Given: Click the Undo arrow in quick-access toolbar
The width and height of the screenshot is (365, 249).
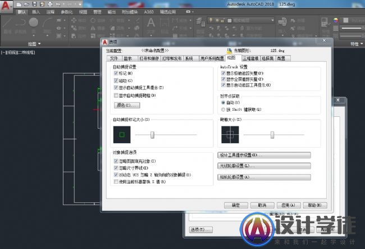Looking at the screenshot, I should (58, 4).
